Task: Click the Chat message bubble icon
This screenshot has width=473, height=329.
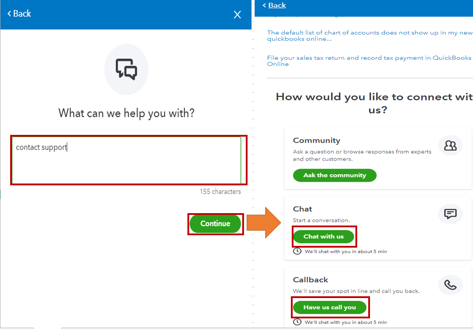Action: coord(450,214)
